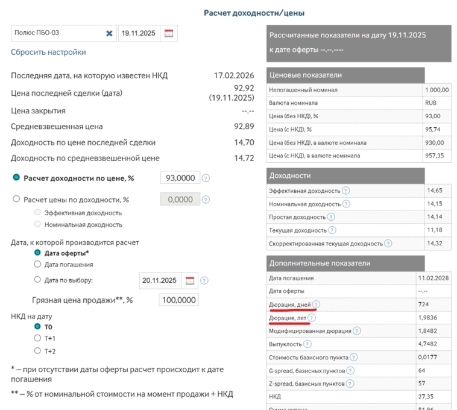Choose T+1 for НКД date

click(x=38, y=338)
